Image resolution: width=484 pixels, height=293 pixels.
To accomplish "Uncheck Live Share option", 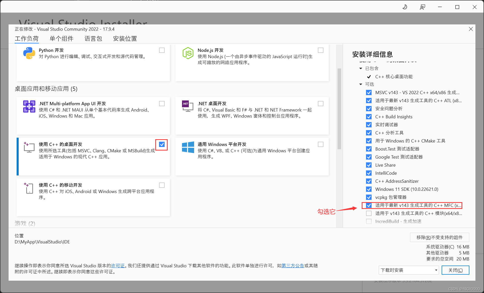I will click(x=369, y=165).
